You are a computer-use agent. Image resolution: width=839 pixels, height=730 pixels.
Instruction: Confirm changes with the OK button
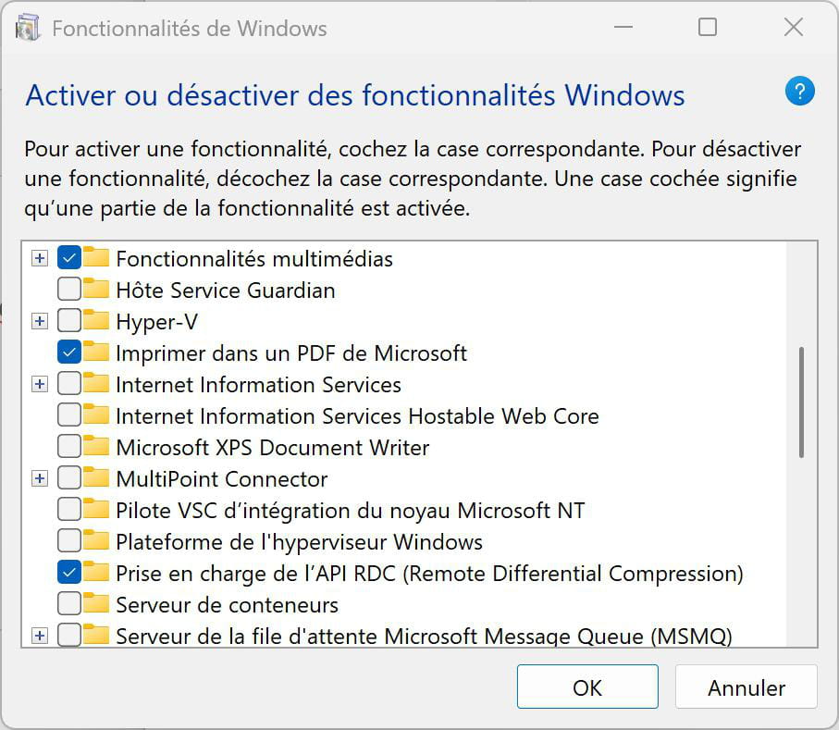coord(587,687)
